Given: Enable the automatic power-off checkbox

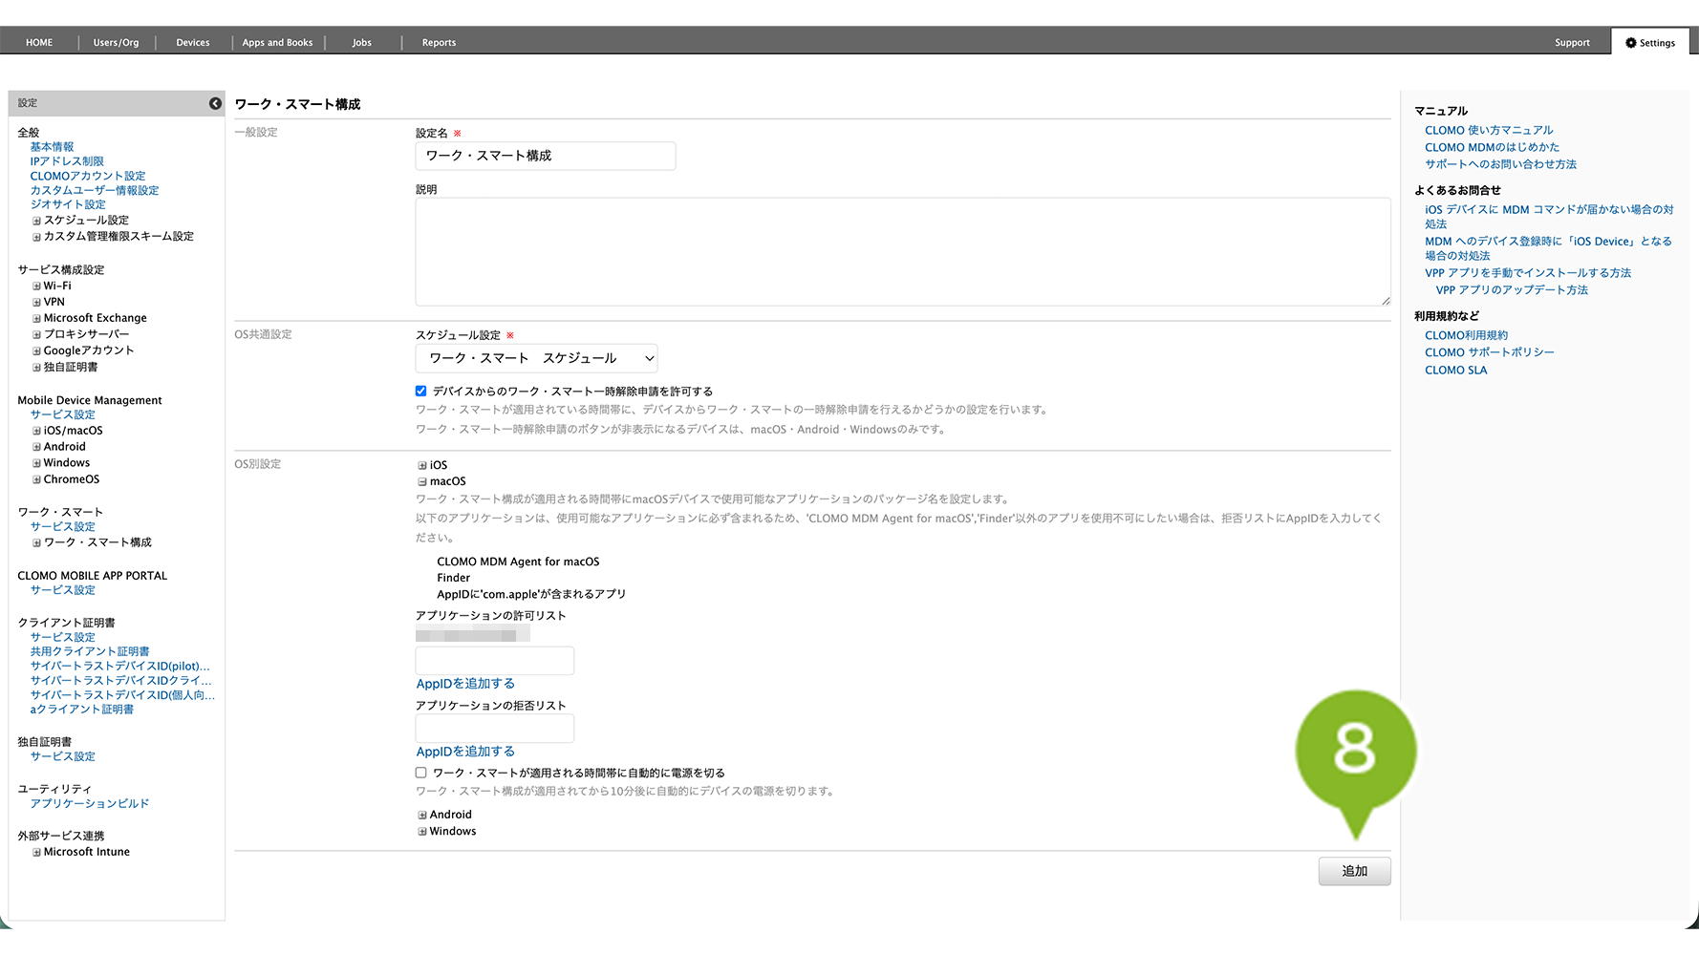Looking at the screenshot, I should point(420,773).
